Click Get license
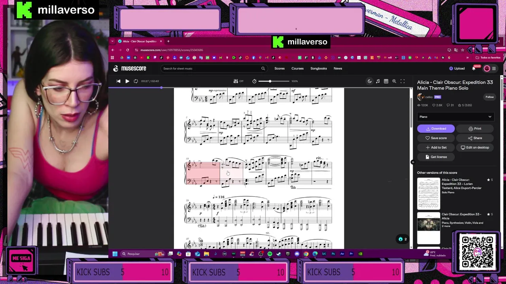This screenshot has width=506, height=284. click(436, 157)
